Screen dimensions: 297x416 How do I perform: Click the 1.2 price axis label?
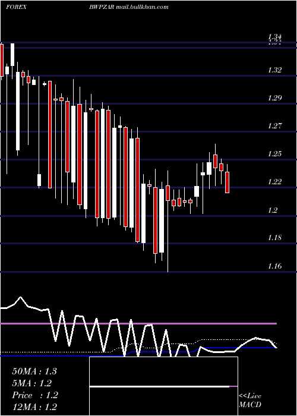[x=273, y=210]
